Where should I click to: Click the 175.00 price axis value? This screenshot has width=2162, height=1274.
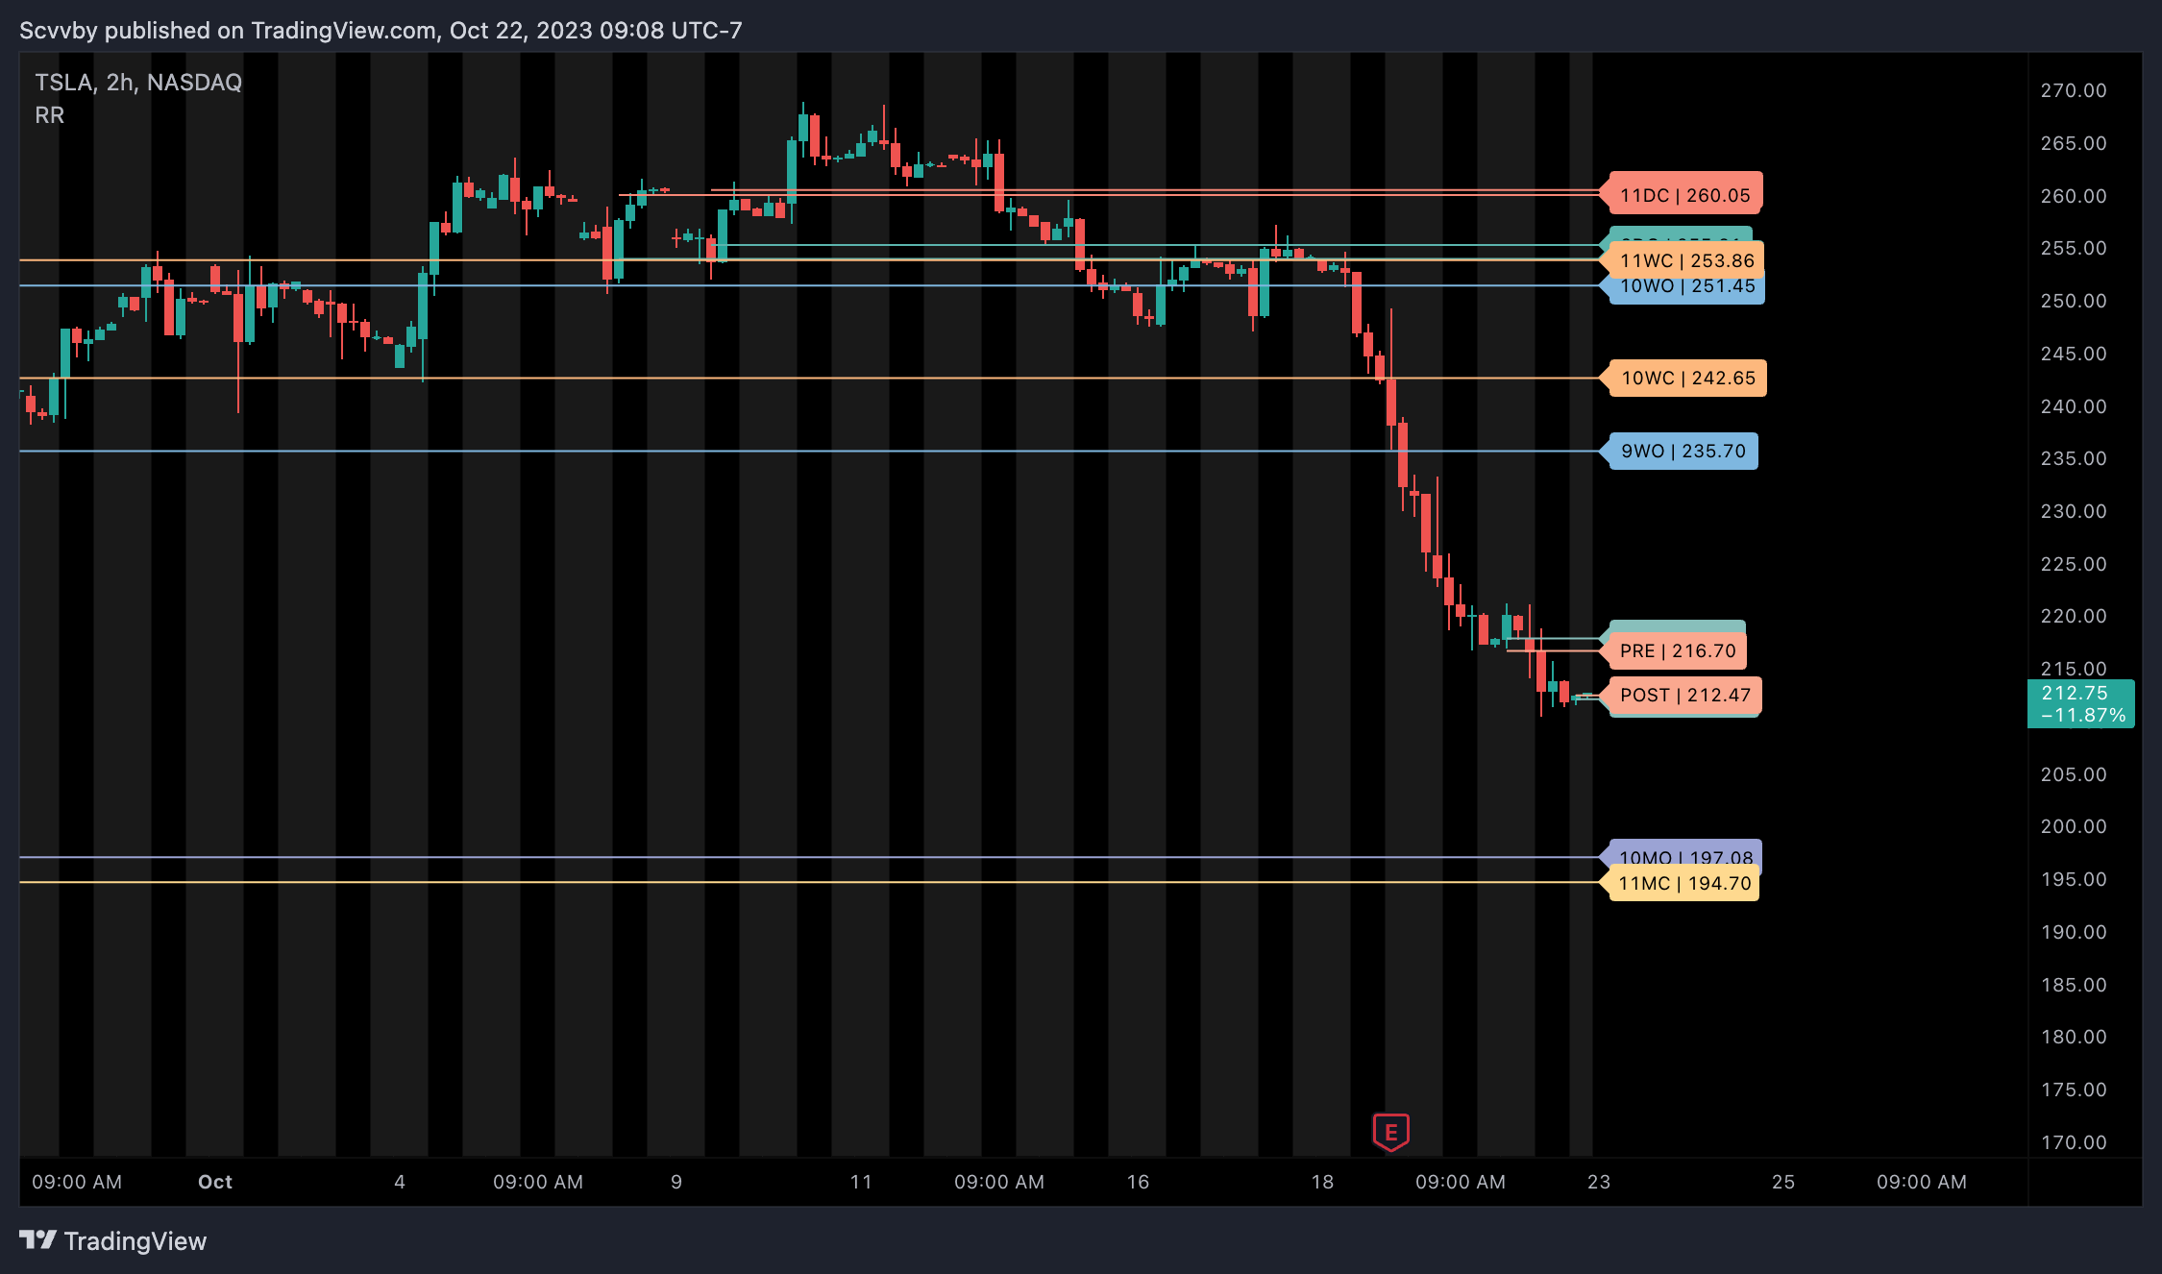(2074, 1090)
